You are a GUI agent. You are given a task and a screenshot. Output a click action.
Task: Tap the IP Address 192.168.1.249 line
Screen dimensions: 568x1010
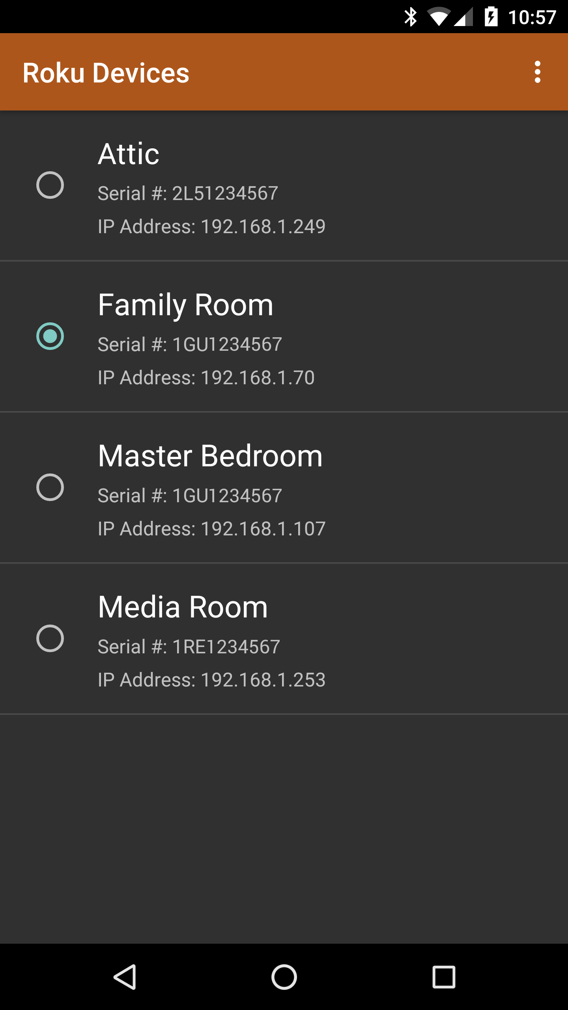(212, 226)
